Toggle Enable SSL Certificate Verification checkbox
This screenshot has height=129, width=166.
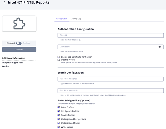click(x=59, y=57)
